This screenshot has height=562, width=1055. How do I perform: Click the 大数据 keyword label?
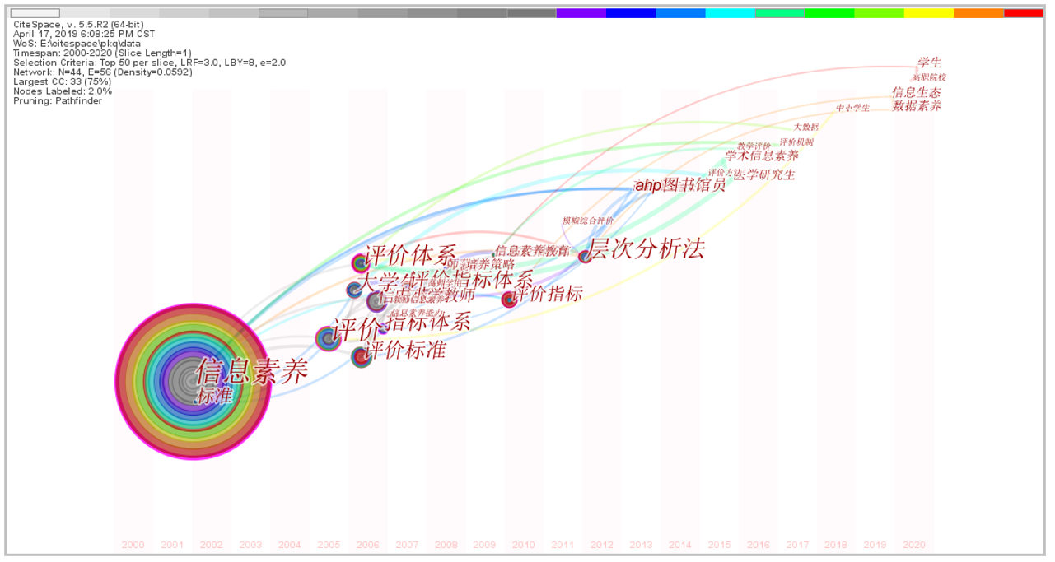(806, 127)
